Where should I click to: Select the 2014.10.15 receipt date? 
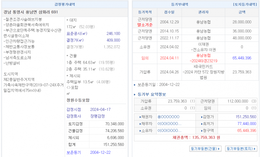coord(169,31)
